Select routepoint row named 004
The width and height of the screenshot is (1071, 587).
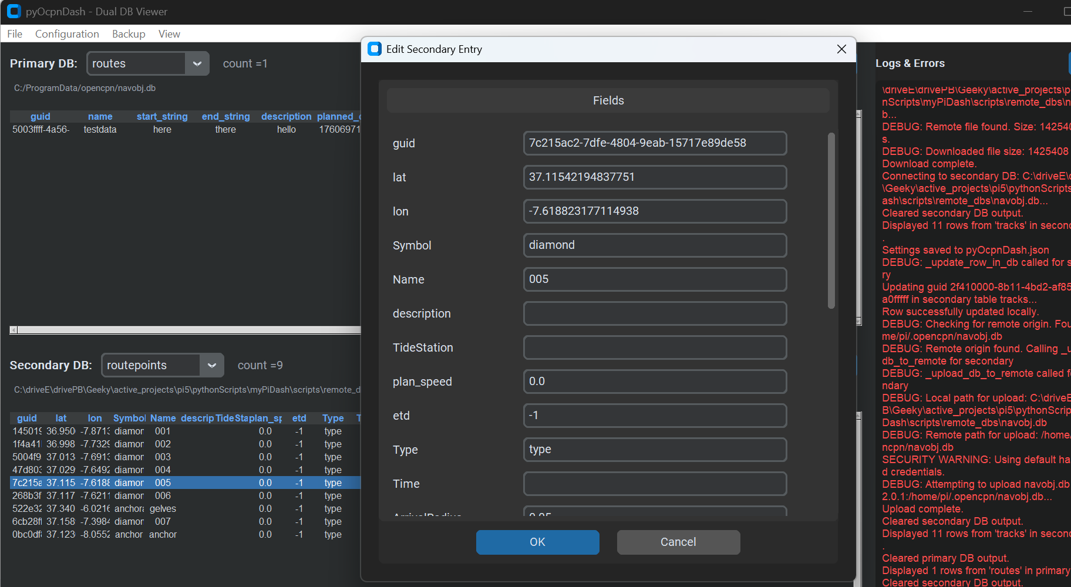coord(186,470)
